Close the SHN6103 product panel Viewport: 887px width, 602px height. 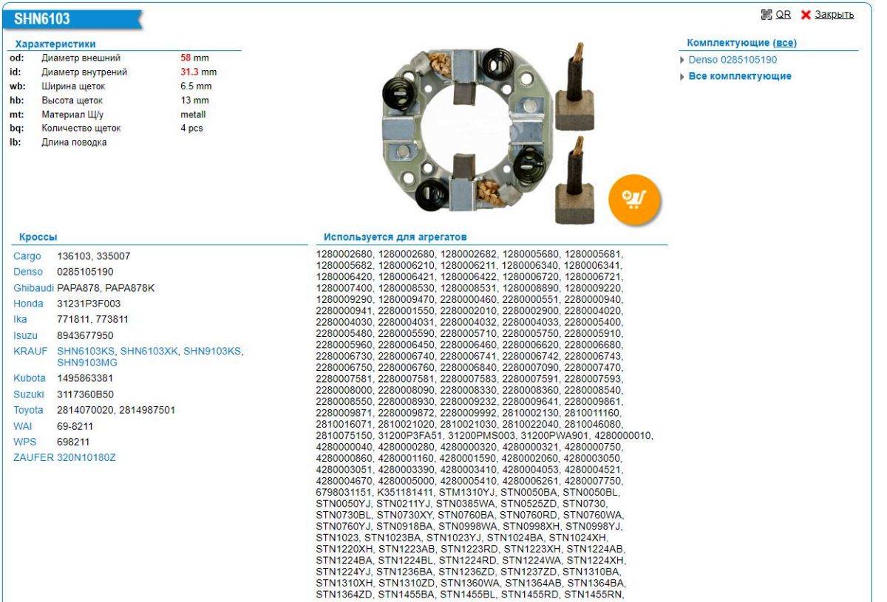(x=834, y=15)
